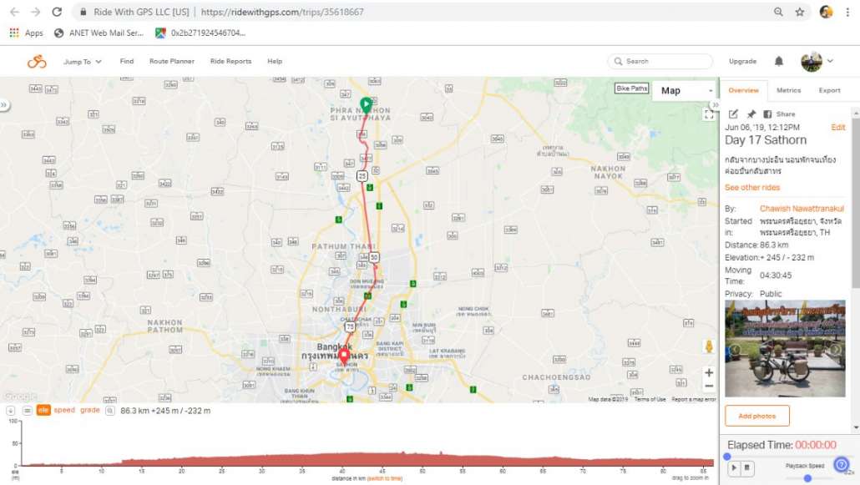The image size is (860, 485).
Task: Click the Add photos button
Action: pyautogui.click(x=757, y=416)
